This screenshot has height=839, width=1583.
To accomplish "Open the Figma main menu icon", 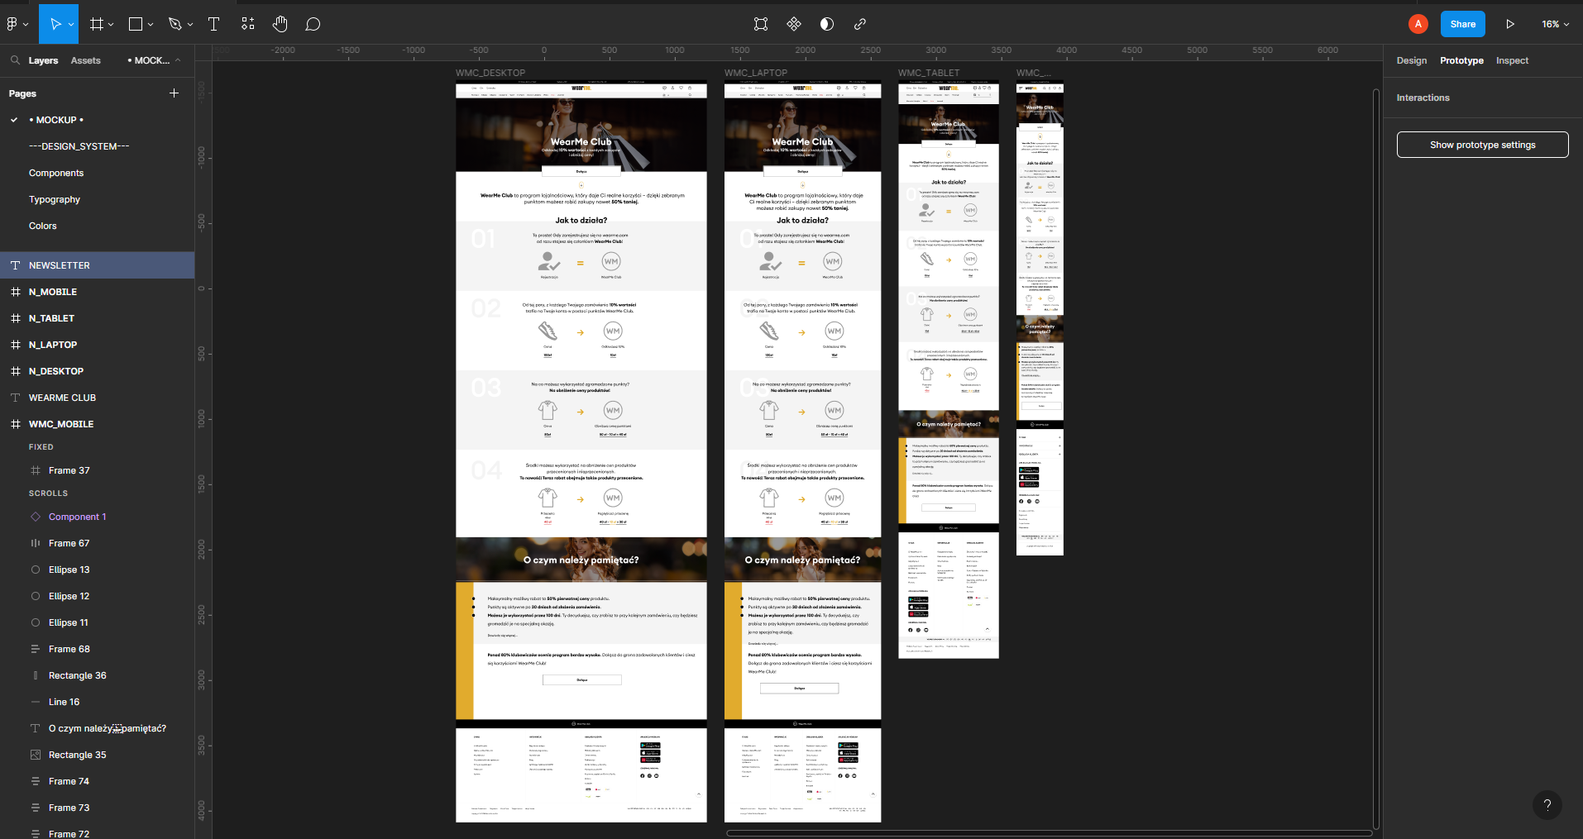I will coord(12,24).
